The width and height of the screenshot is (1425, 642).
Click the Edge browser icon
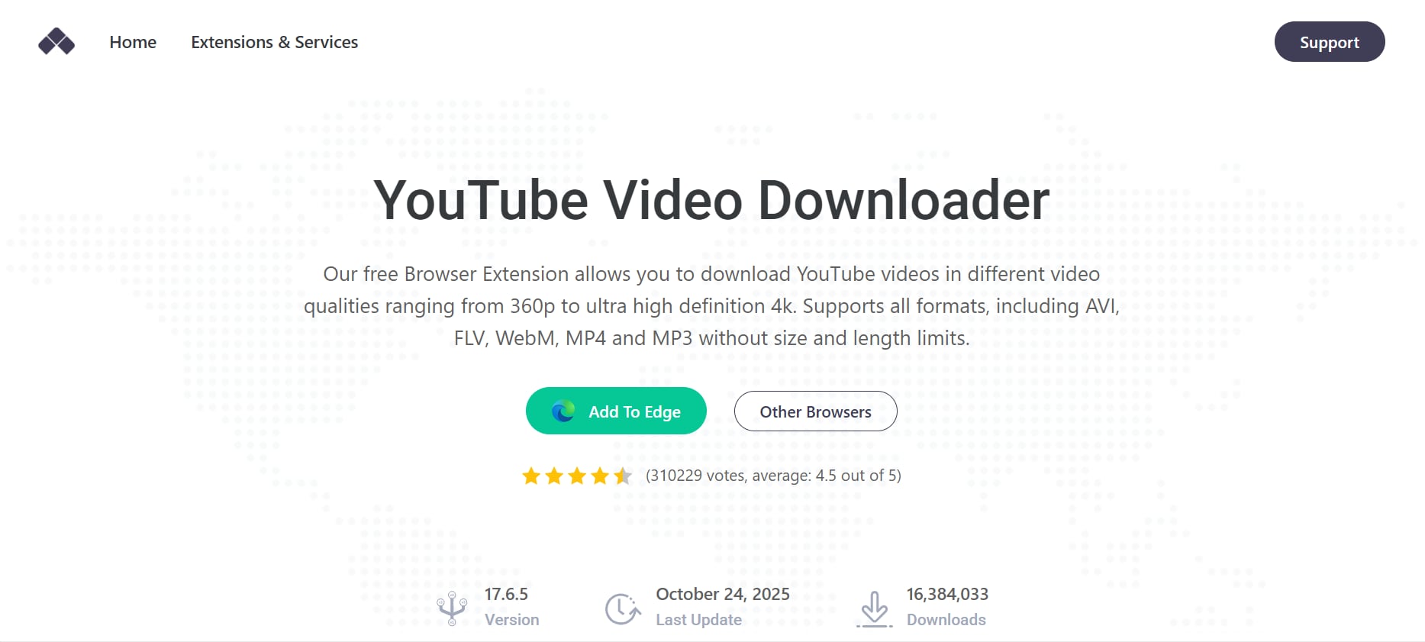coord(563,411)
